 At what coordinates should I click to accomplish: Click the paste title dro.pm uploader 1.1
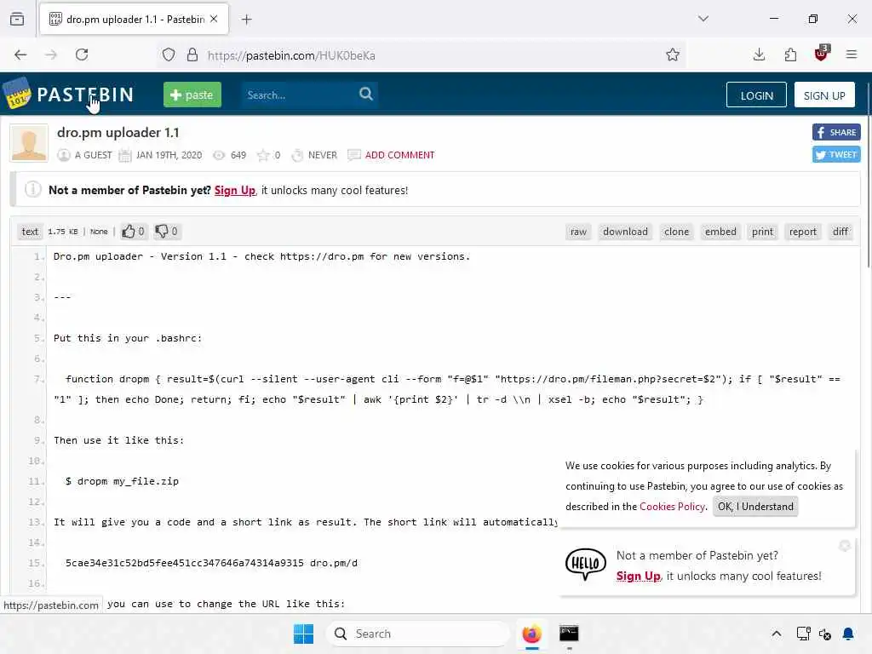pyautogui.click(x=118, y=133)
